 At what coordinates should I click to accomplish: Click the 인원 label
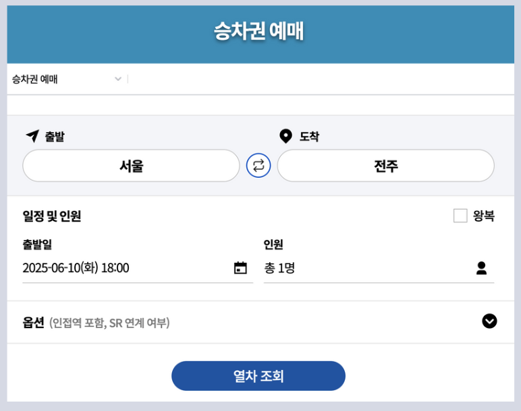click(273, 245)
